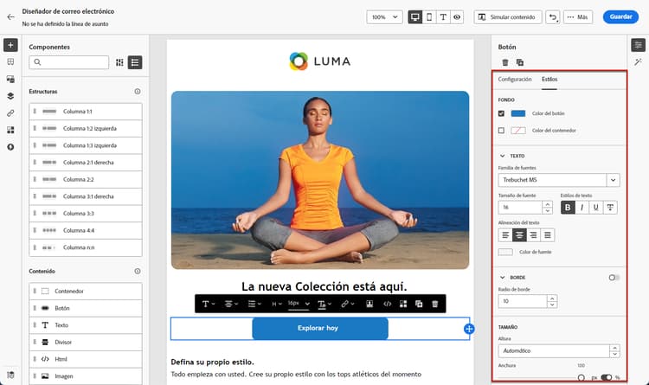
Task: Go back with the left arrow icon
Action: [10, 17]
